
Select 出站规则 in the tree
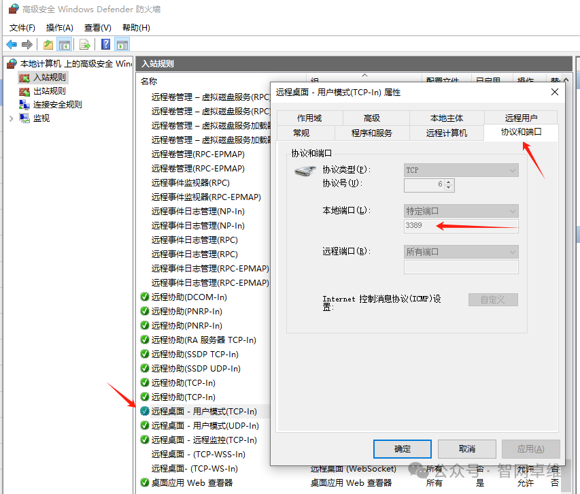[x=49, y=91]
